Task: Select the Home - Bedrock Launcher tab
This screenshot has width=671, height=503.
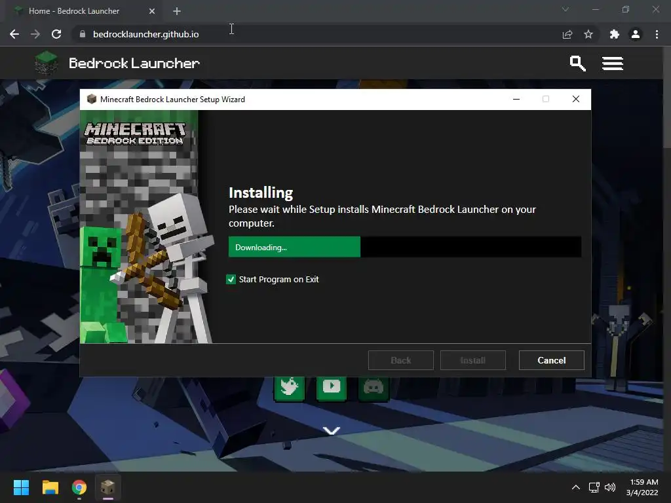Action: 81,11
